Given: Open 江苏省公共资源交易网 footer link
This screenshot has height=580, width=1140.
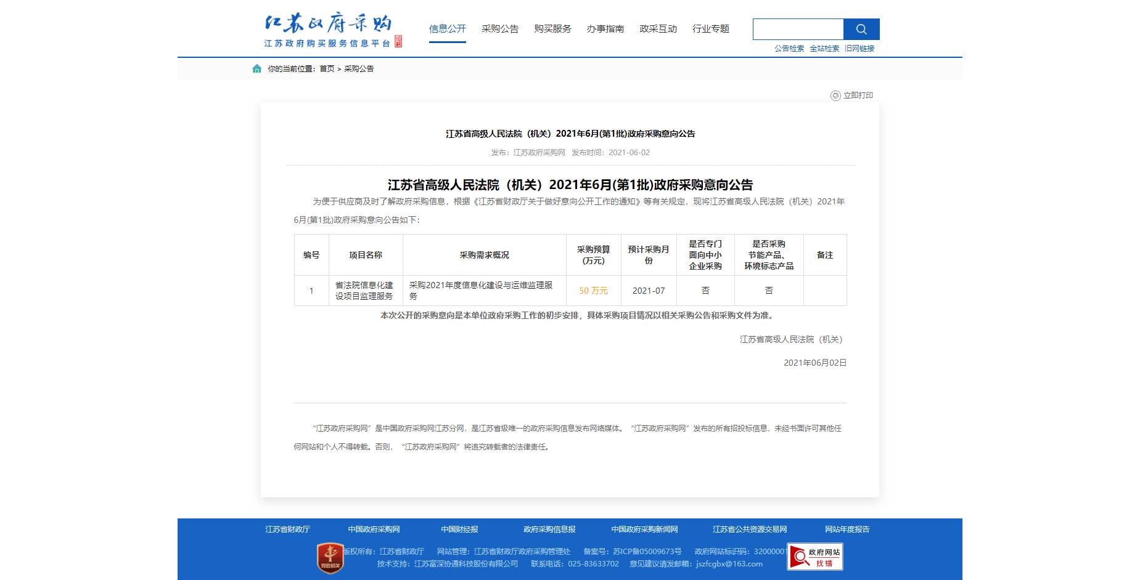Looking at the screenshot, I should click(x=750, y=530).
